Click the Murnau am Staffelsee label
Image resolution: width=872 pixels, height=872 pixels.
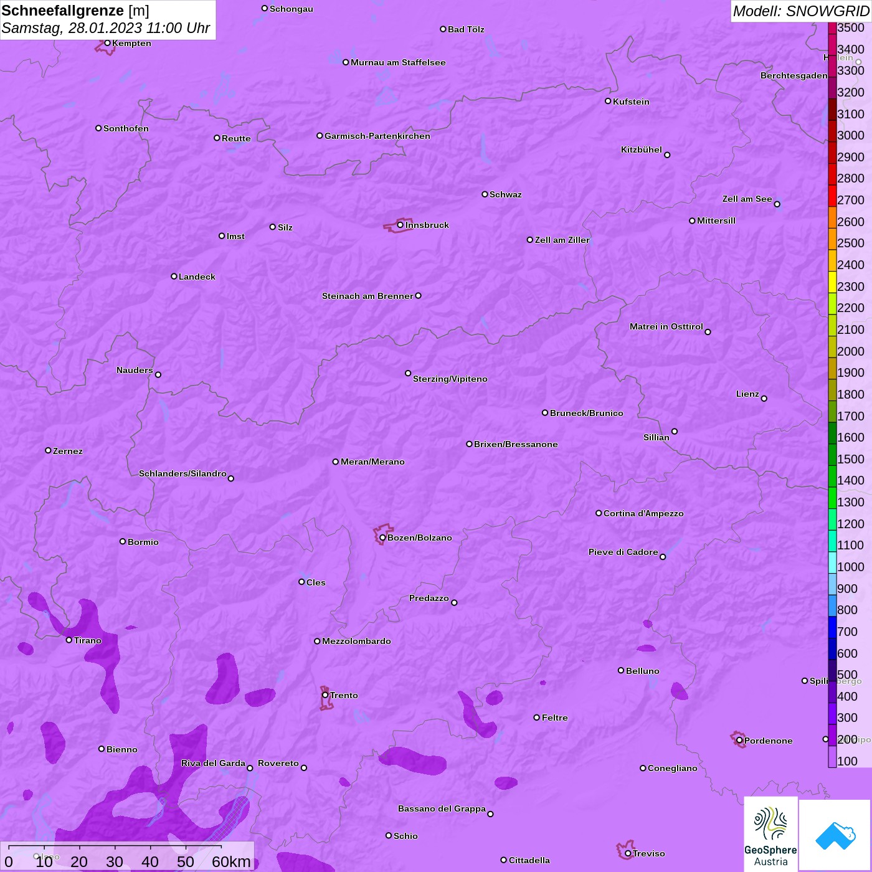point(398,62)
